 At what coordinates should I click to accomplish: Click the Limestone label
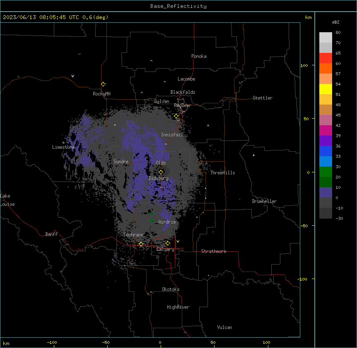pyautogui.click(x=63, y=147)
